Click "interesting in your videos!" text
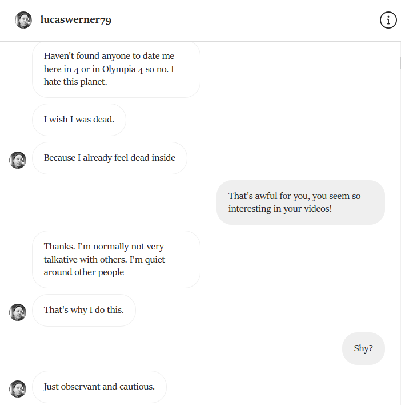 (280, 209)
